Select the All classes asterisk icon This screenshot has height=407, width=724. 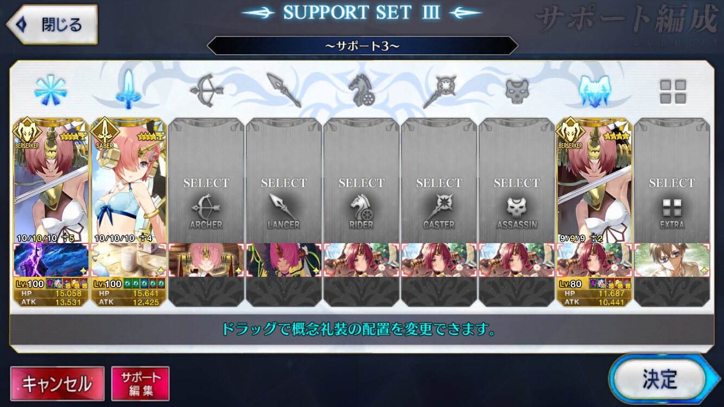(50, 90)
